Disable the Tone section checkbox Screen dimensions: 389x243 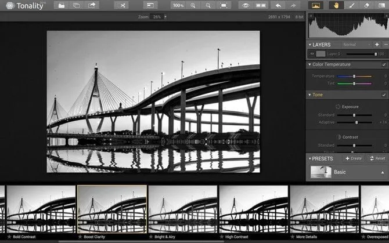(x=384, y=95)
